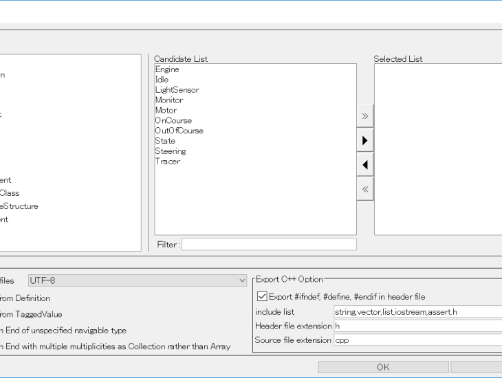Viewport: 502px width, 378px height.
Task: Click the Header file extension field
Action: [417, 326]
